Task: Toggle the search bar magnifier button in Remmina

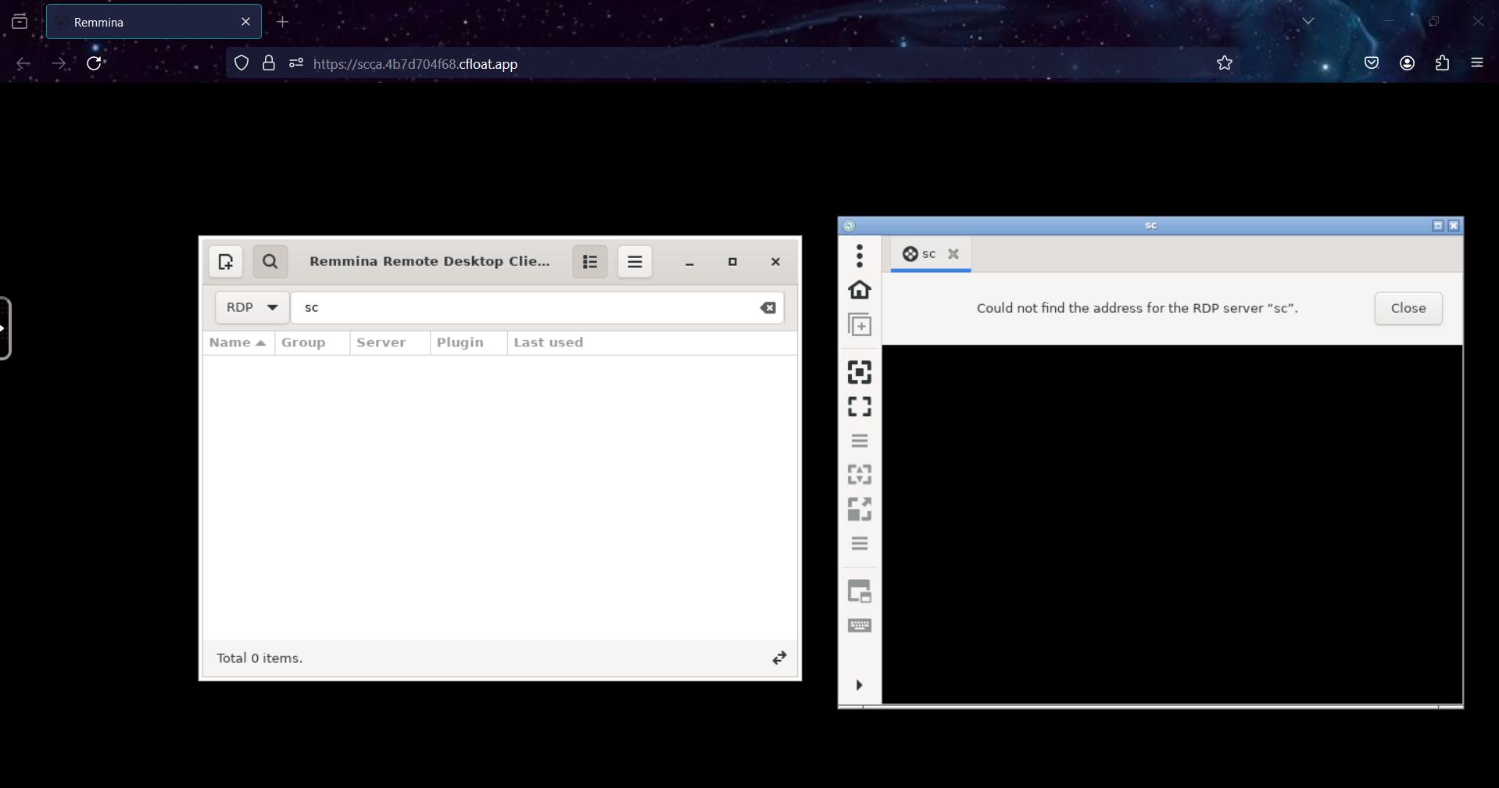Action: point(270,262)
